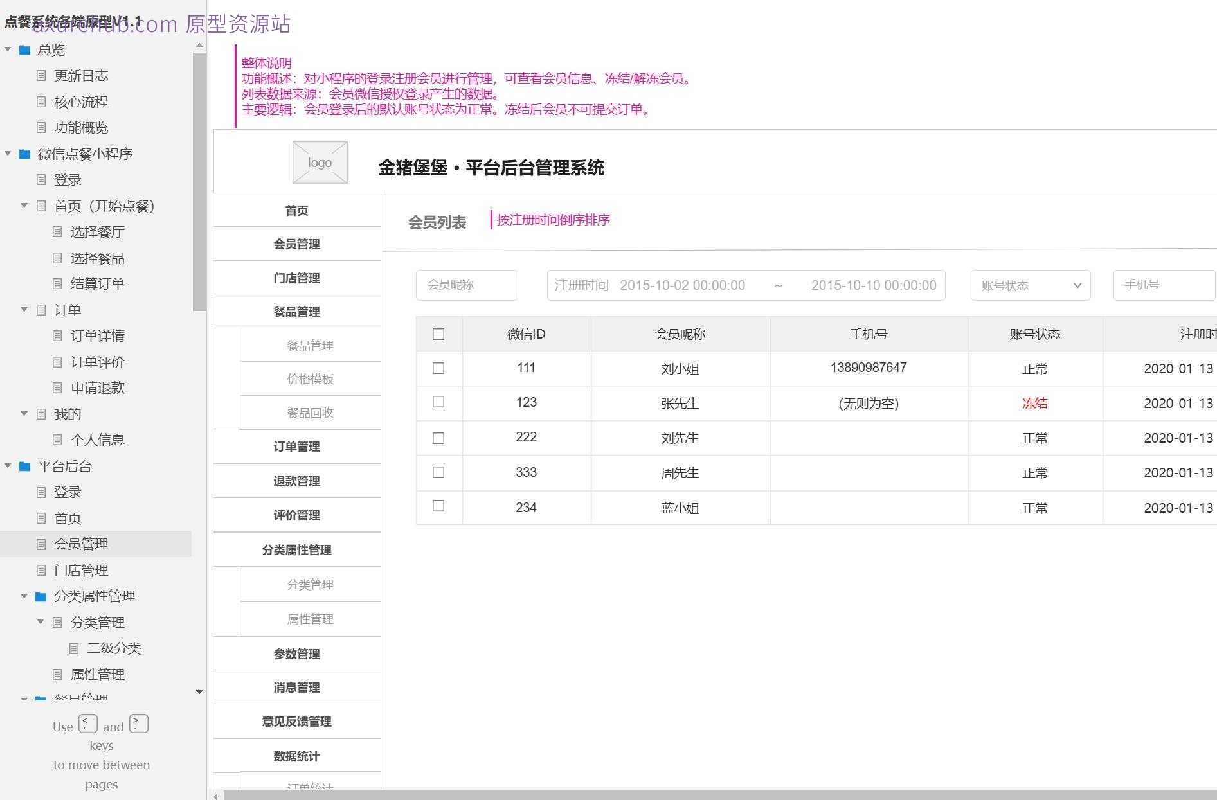Select phone number 13890987647 cell
The height and width of the screenshot is (800, 1217).
click(869, 368)
